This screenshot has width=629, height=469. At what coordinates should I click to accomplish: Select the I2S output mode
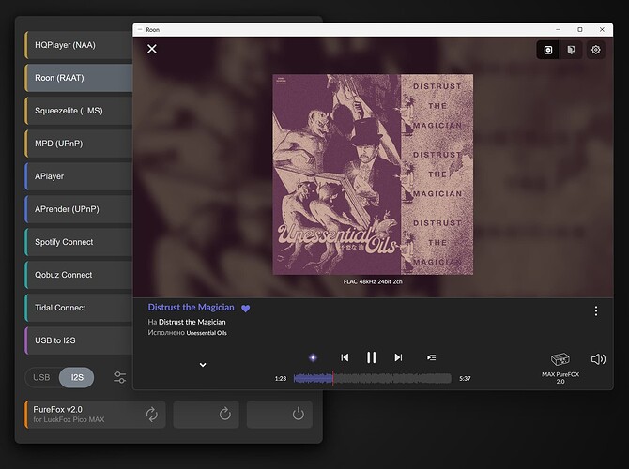76,378
